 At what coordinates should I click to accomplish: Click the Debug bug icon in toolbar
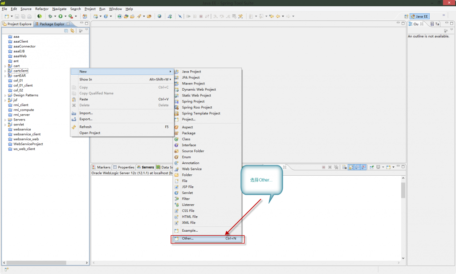click(50, 16)
